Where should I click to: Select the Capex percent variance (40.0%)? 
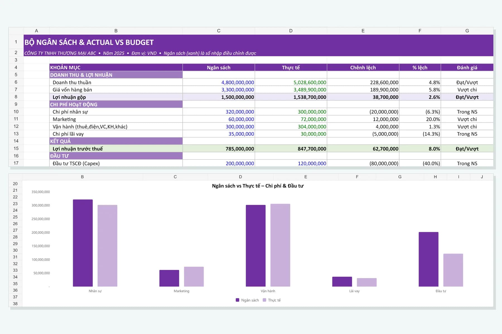[420, 163]
